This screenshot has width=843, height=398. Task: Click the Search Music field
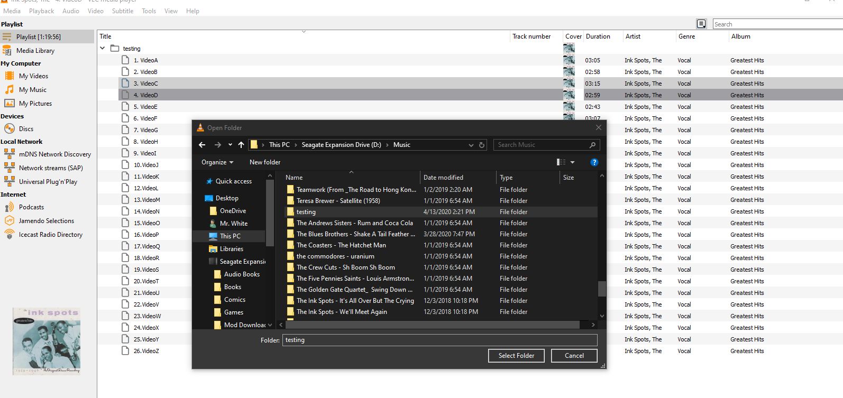[x=547, y=145]
